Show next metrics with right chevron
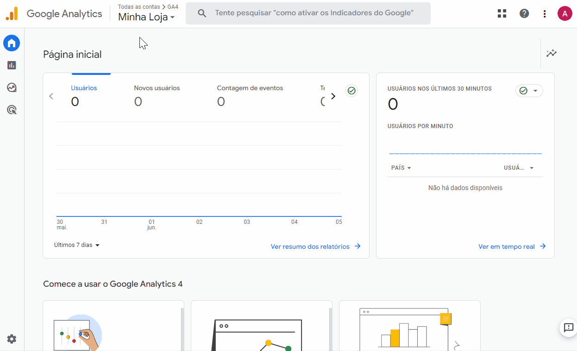The width and height of the screenshot is (577, 351). coord(333,96)
